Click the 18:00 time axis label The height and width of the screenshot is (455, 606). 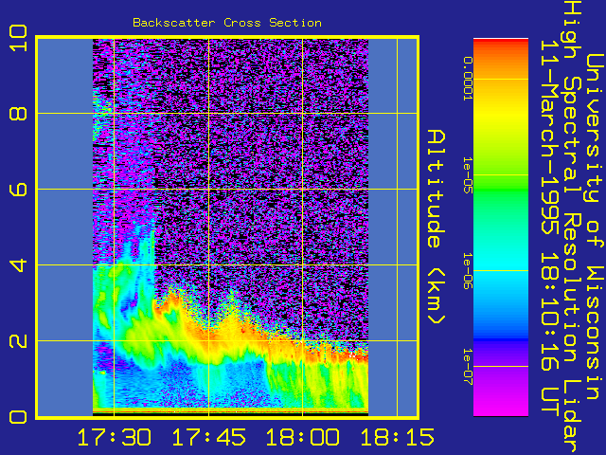pos(303,437)
